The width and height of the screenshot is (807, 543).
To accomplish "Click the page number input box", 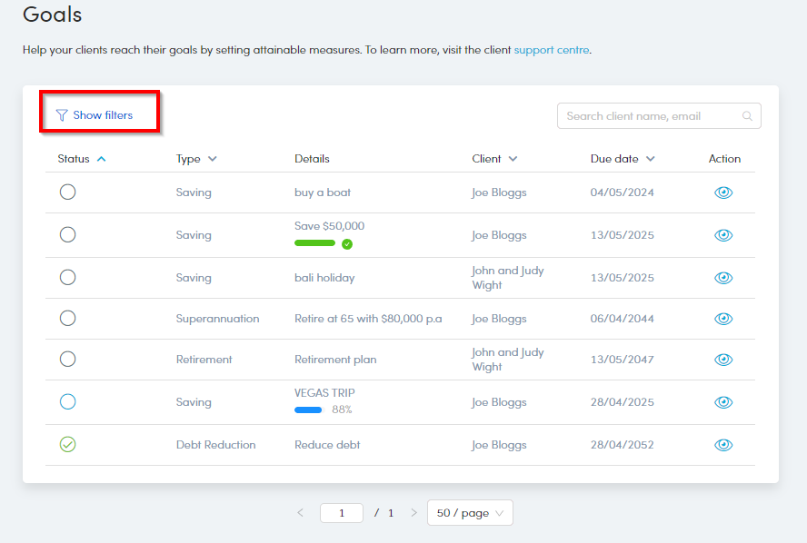I will 341,513.
